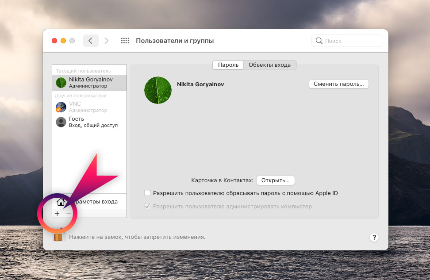430x280 pixels.
Task: Click the large leaf profile picture
Action: pos(158,90)
